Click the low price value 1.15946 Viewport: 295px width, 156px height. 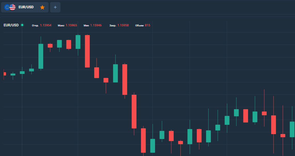[x=96, y=25]
